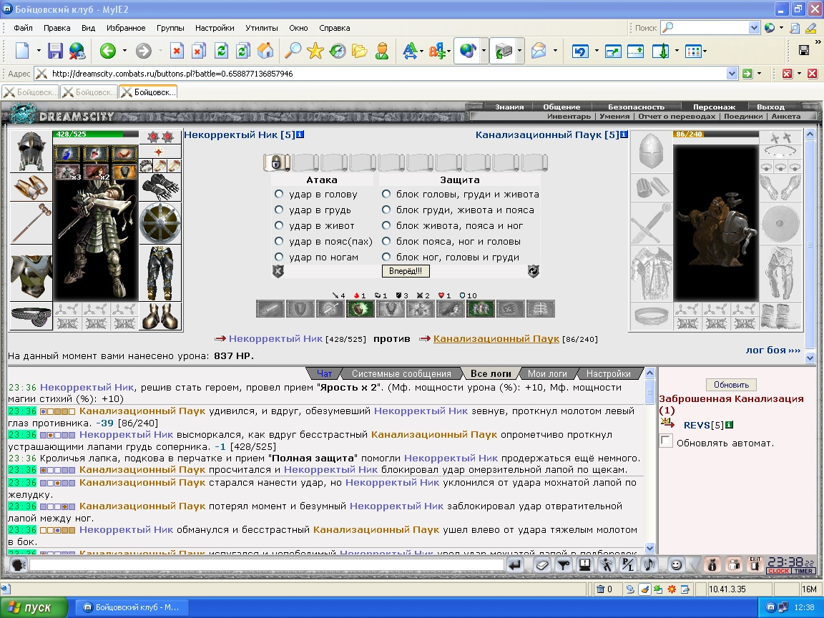This screenshot has width=824, height=618.
Task: Open the 'лог боя' link
Action: coord(772,350)
